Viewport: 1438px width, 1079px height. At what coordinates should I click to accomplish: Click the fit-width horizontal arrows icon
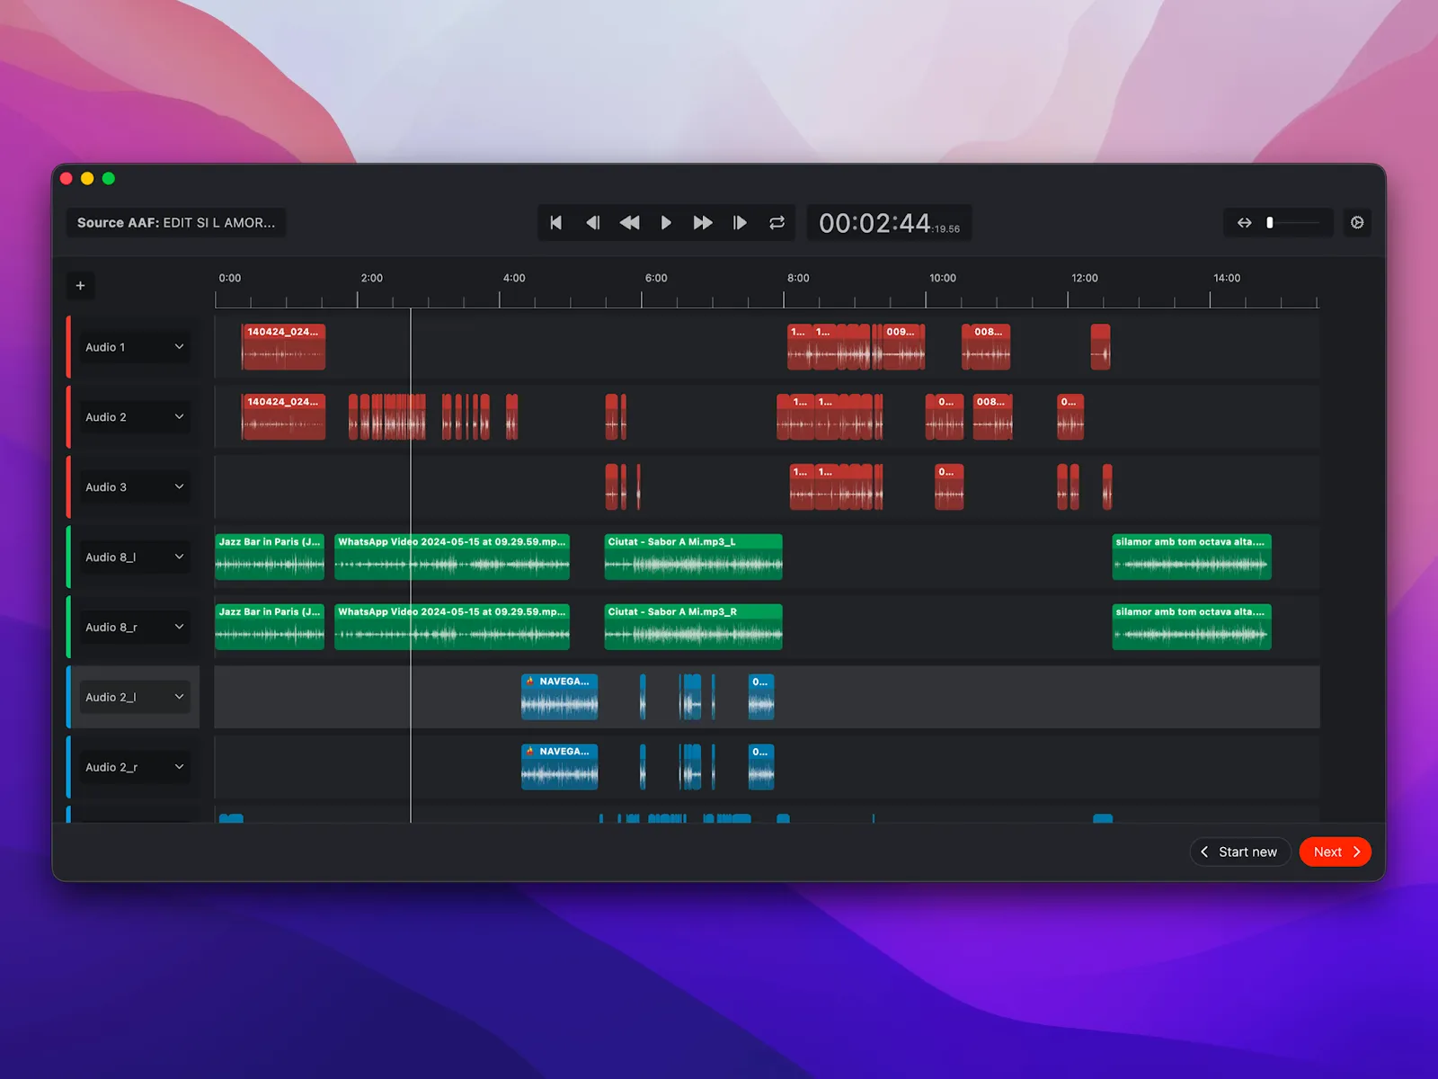[x=1244, y=223]
